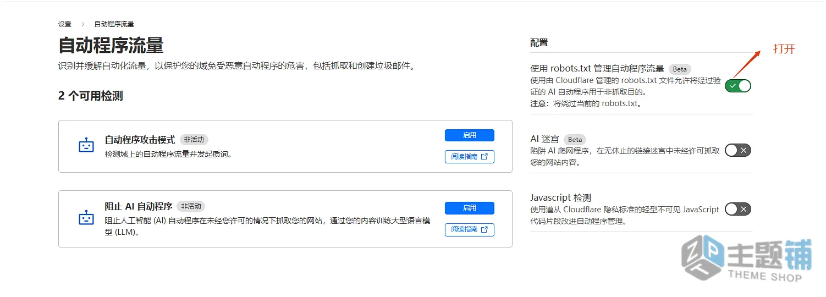Screen dimensions: 826x297
Task: Click 非活动 badge on 自动程序攻击模式
Action: click(194, 140)
